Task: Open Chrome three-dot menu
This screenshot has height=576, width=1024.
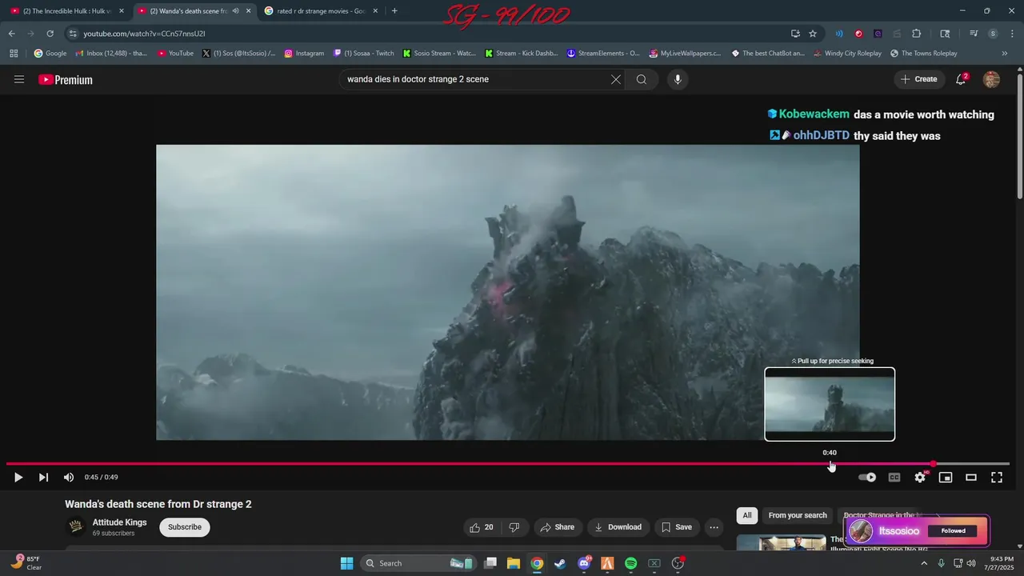Action: (x=1010, y=34)
